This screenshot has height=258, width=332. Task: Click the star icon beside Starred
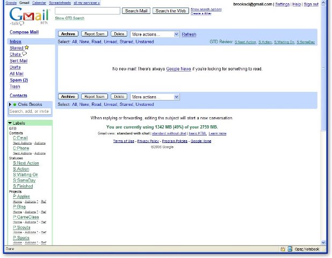[26, 47]
